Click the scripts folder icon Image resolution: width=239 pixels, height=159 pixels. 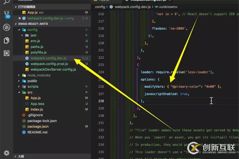click(x=24, y=87)
